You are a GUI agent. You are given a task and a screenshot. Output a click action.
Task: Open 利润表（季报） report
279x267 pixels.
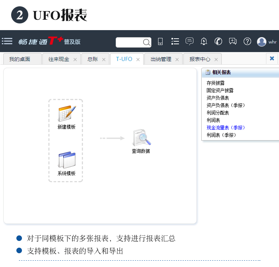(221, 135)
